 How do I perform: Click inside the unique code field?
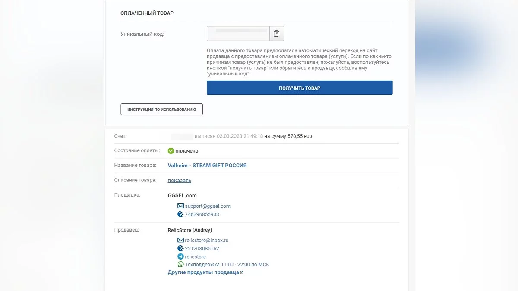[x=238, y=34]
